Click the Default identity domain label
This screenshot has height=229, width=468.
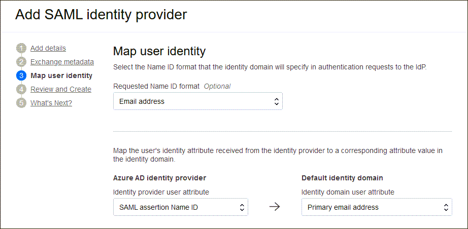click(342, 178)
